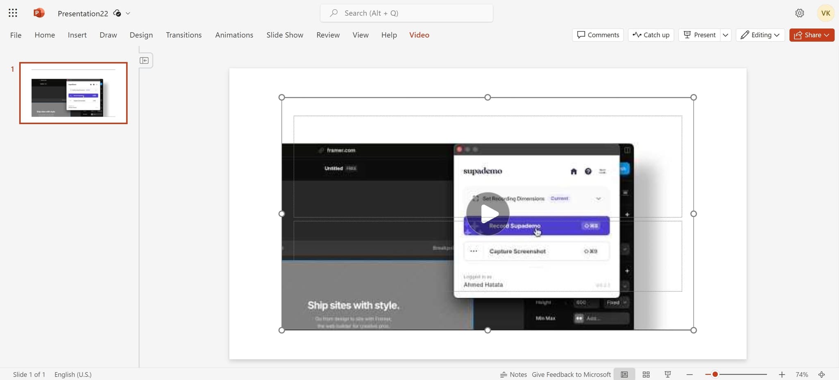Fit slide to current window

(x=821, y=374)
